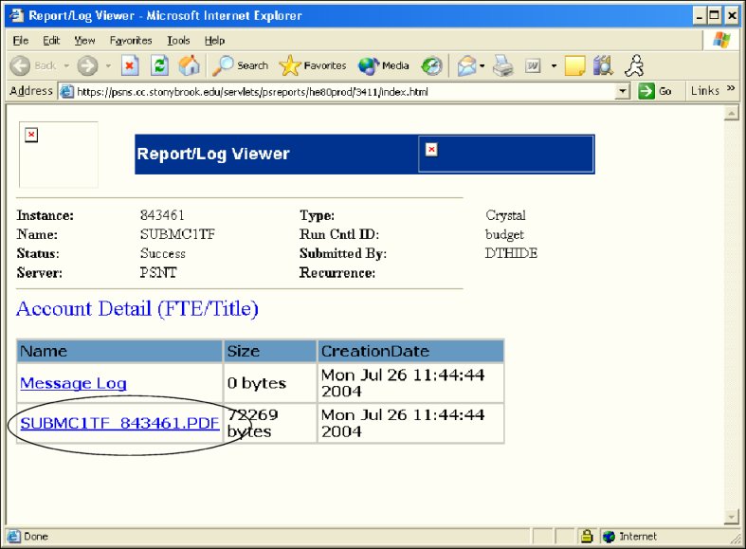Viewport: 746px width, 549px height.
Task: Open the SUBMC1TF_843461.PDF report link
Action: 119,423
